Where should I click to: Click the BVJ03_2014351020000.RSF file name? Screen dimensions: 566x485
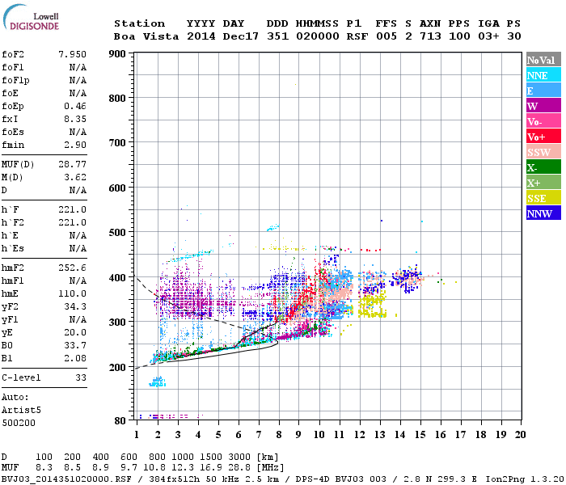click(x=66, y=479)
